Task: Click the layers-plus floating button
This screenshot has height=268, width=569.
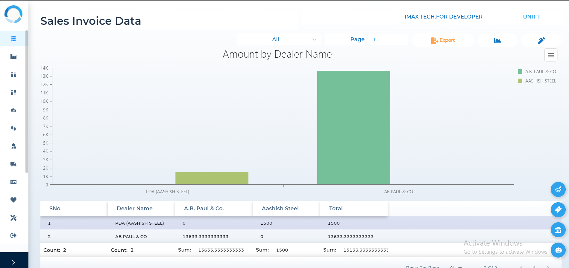Action: click(558, 189)
